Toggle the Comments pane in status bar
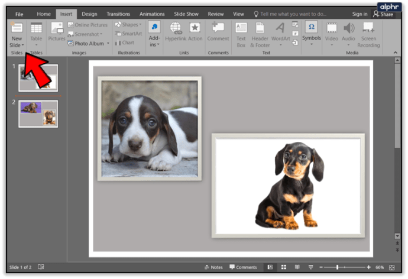Viewport: 408px width, 279px height. coord(243,267)
